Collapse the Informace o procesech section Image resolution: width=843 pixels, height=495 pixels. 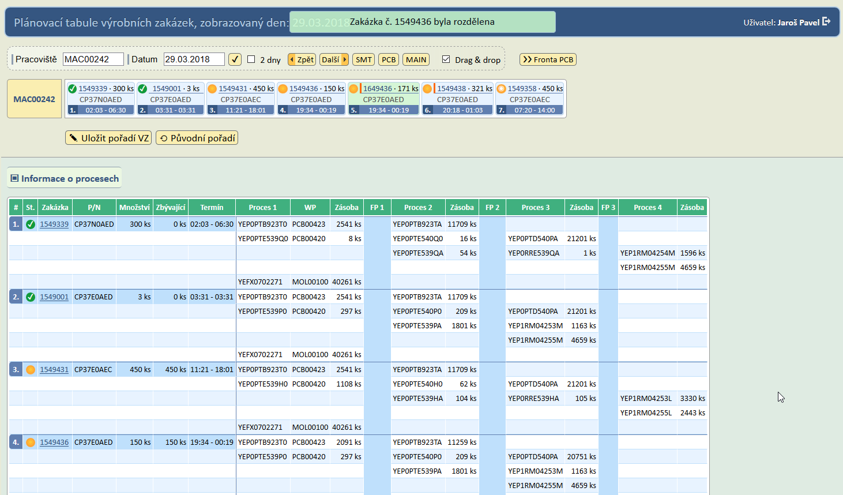tap(15, 178)
